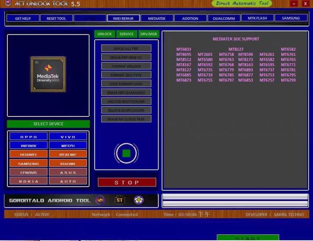Open the IMEI REPAIR tab
This screenshot has height=241, width=313.
point(123,18)
